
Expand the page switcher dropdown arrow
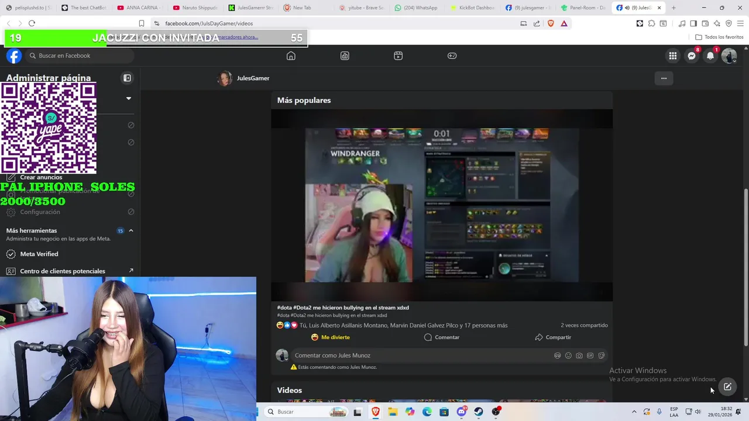click(129, 98)
